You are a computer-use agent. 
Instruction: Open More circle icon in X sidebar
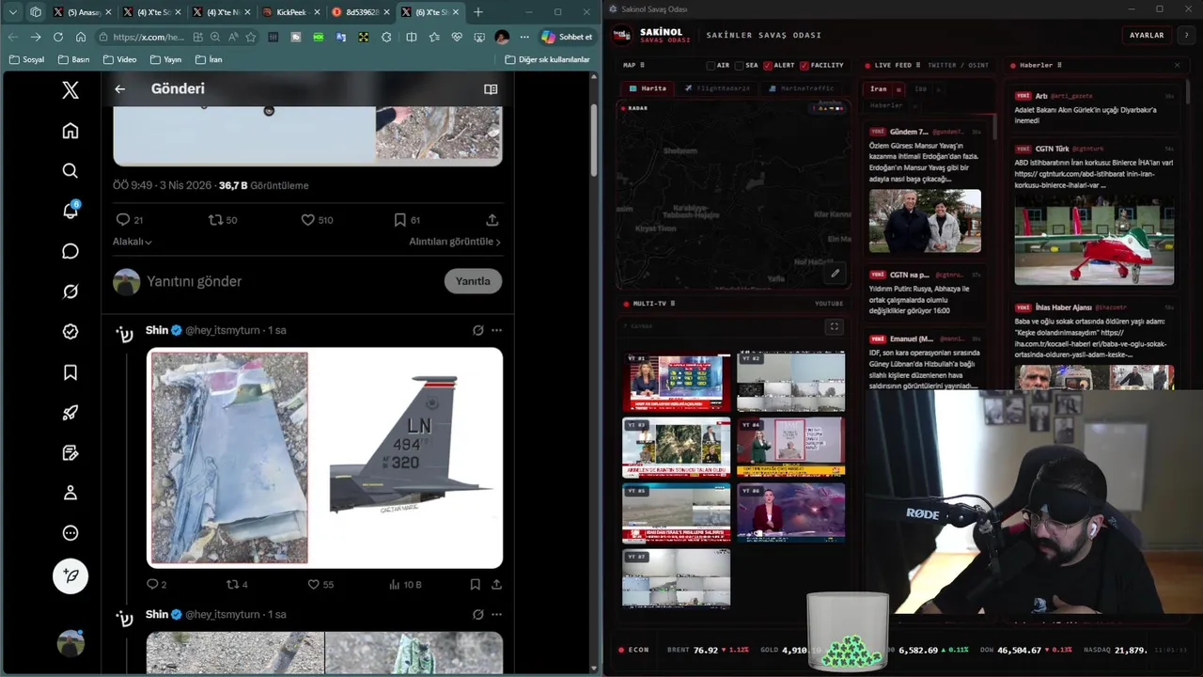click(70, 533)
